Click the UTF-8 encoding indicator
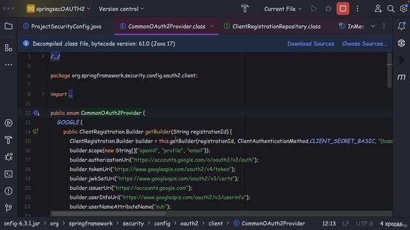Viewport: 410px width, 230px height. (365, 224)
